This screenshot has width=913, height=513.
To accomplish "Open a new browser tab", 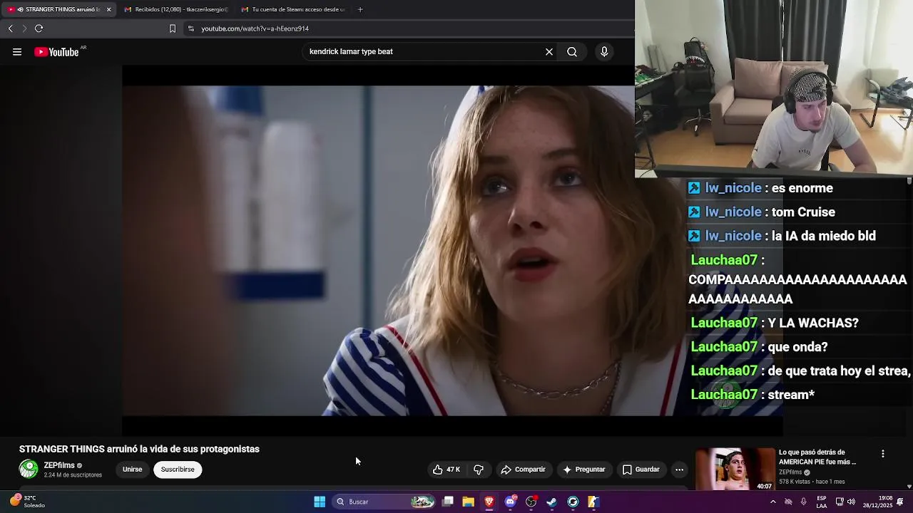I will 360,9.
